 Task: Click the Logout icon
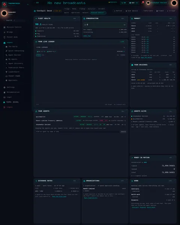click(x=4, y=107)
